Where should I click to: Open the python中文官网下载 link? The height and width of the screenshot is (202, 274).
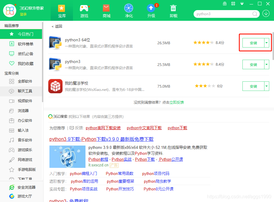coord(144,128)
